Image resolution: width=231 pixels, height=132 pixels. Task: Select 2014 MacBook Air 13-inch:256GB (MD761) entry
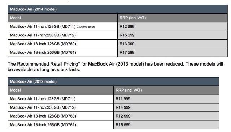click(x=62, y=53)
